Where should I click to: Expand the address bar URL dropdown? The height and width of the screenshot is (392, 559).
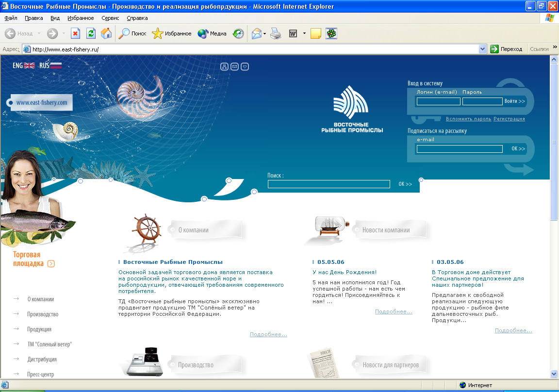[482, 49]
